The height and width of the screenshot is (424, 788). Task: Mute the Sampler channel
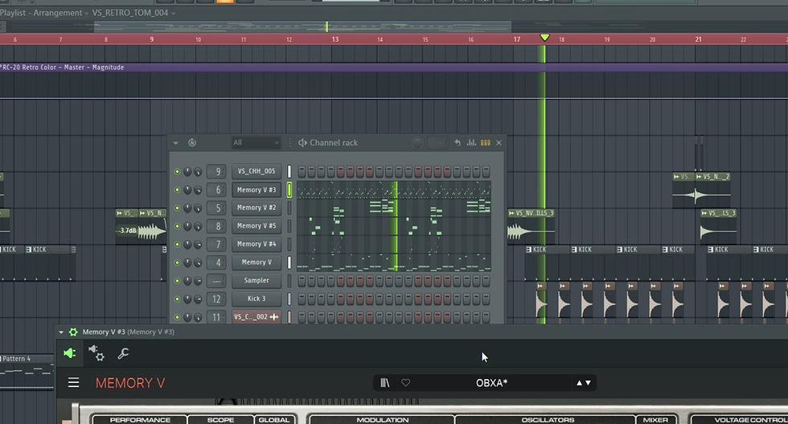[177, 281]
